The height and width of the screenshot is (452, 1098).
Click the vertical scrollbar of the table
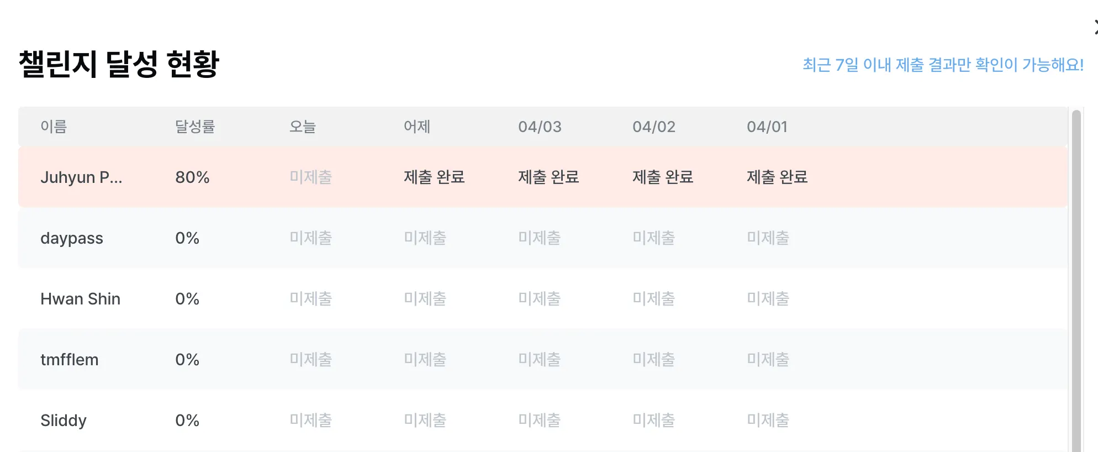1076,281
